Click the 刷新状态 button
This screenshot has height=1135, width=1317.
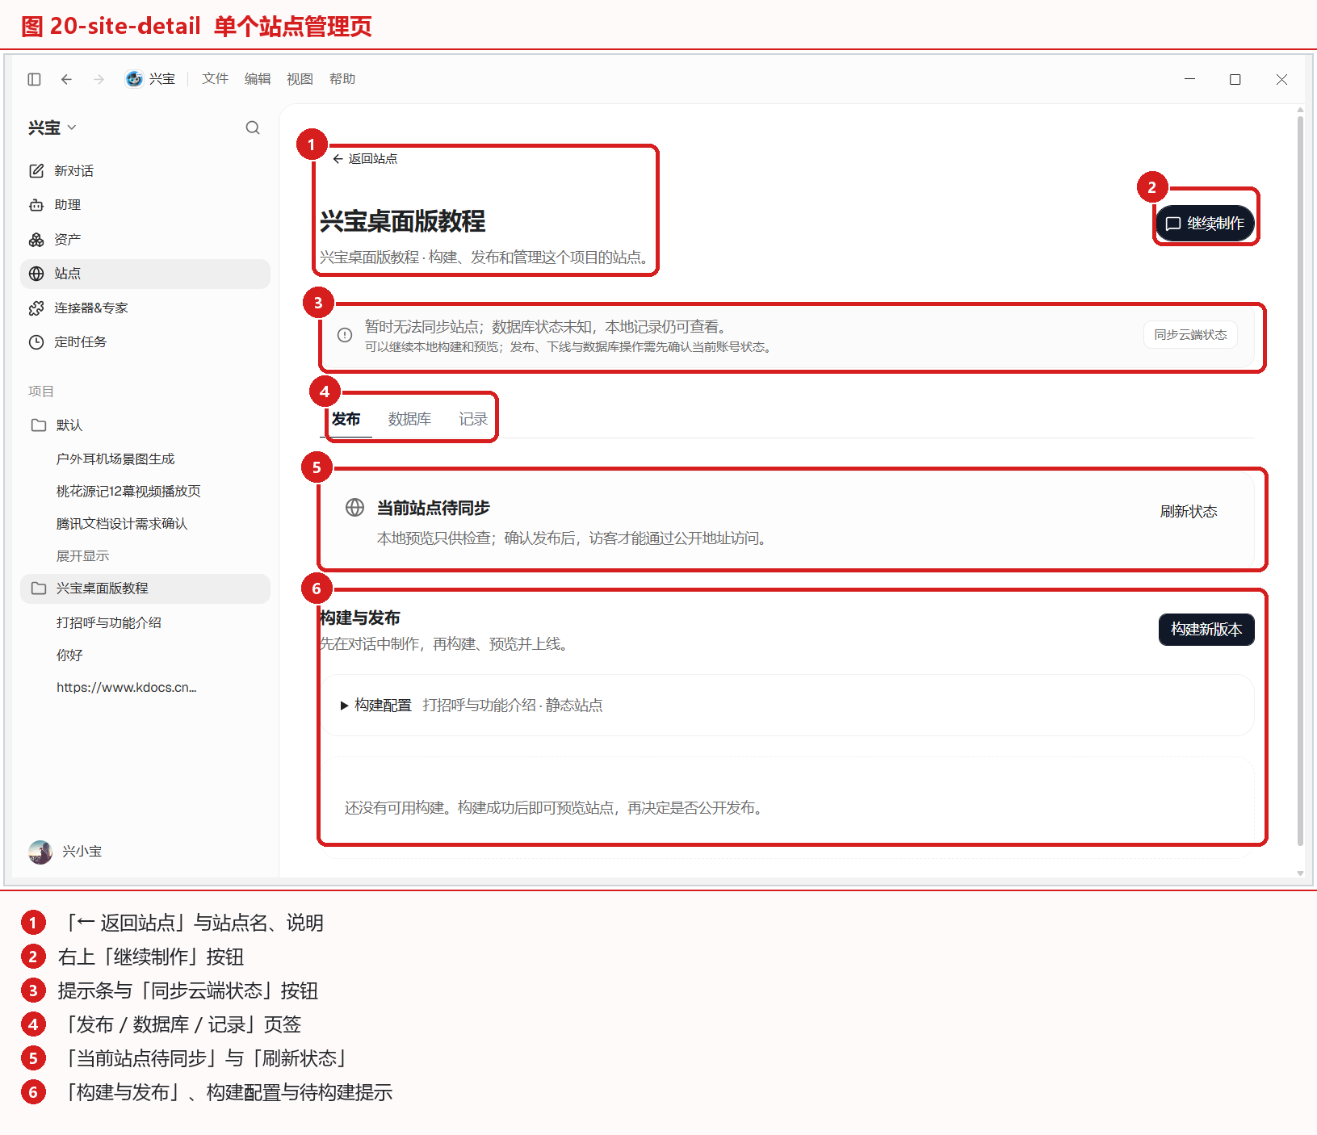click(1189, 512)
